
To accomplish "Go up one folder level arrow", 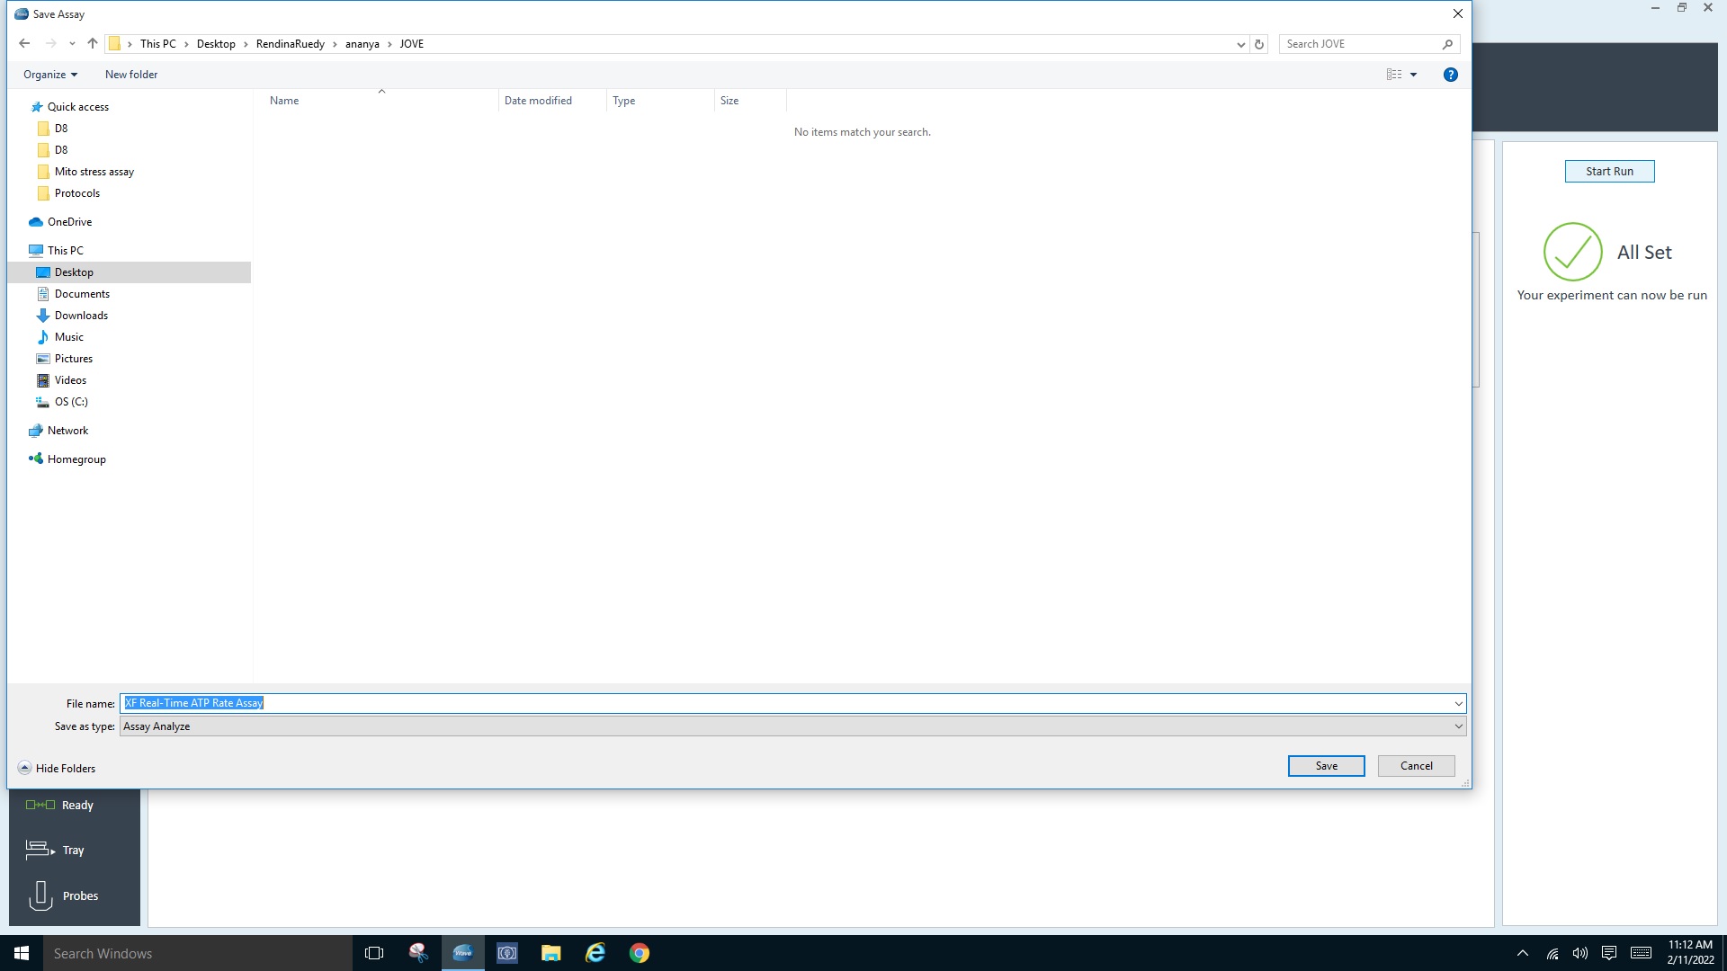I will pyautogui.click(x=93, y=43).
